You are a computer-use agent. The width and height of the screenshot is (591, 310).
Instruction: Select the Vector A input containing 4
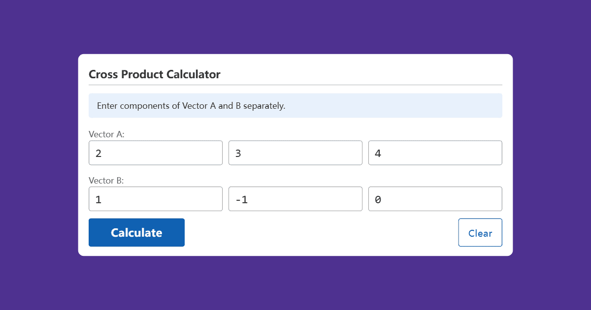pyautogui.click(x=435, y=153)
